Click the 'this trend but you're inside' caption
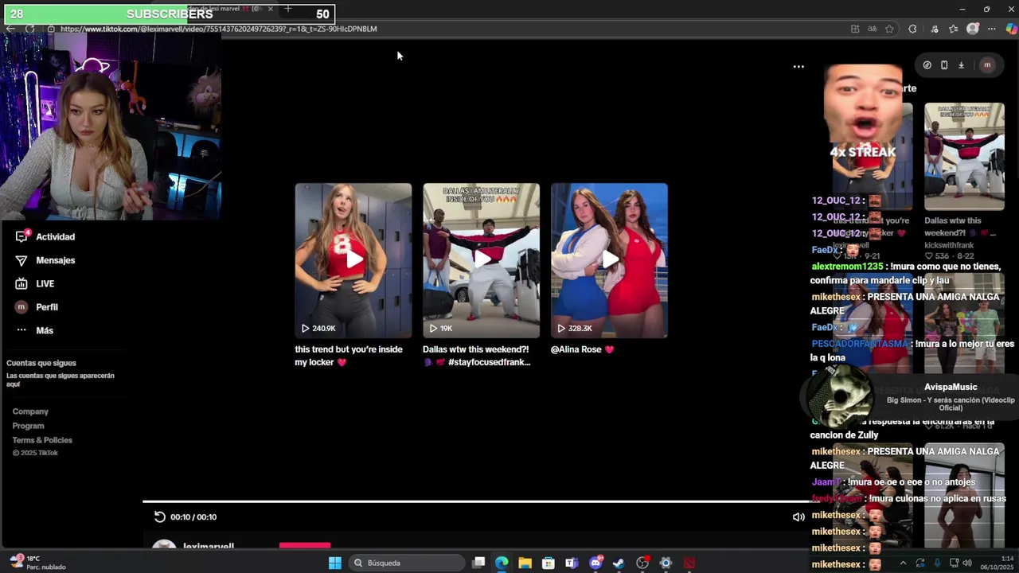This screenshot has width=1019, height=573. click(x=349, y=356)
